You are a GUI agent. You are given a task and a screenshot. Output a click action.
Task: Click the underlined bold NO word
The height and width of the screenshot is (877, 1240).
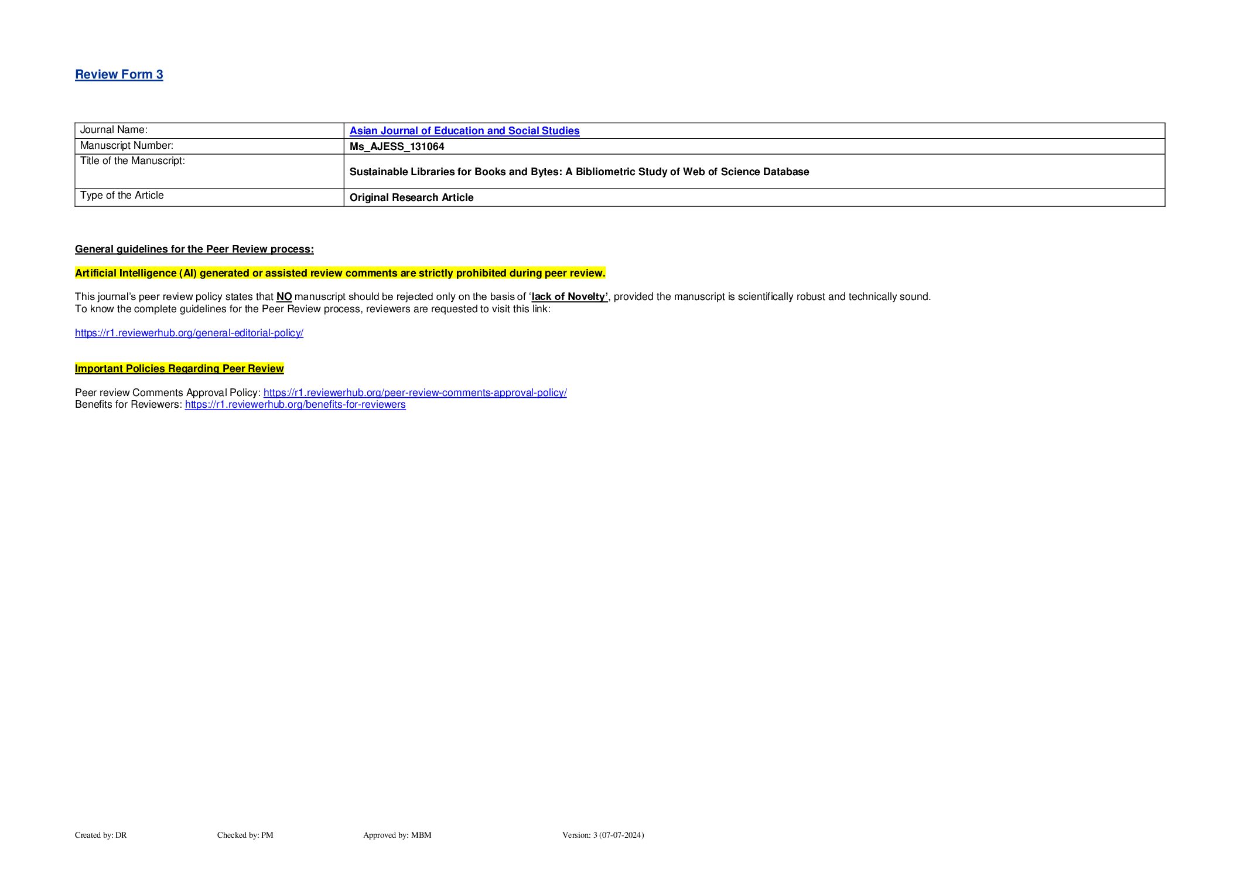pyautogui.click(x=284, y=296)
